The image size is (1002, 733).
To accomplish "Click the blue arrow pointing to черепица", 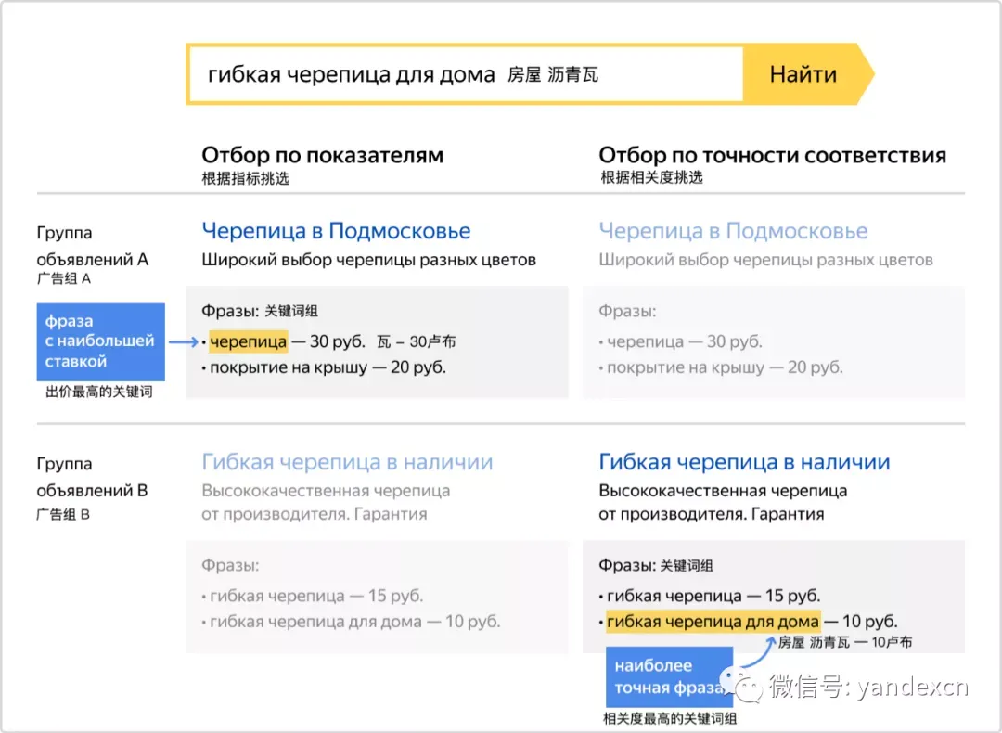I will (184, 342).
